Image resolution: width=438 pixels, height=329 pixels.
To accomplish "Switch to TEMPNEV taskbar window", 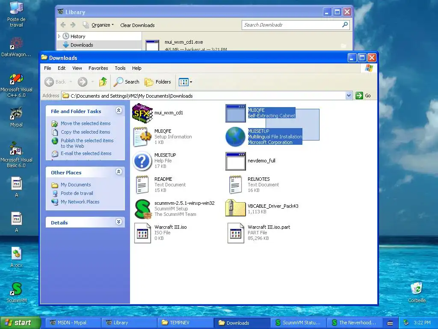I will point(185,323).
